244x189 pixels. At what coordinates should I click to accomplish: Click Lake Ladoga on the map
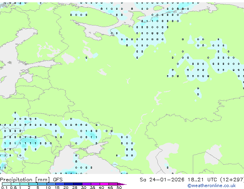tap(69, 58)
